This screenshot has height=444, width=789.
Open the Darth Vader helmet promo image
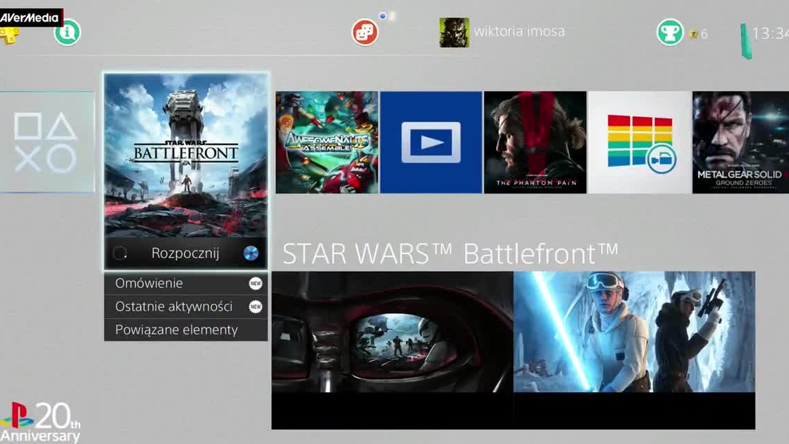pos(392,332)
